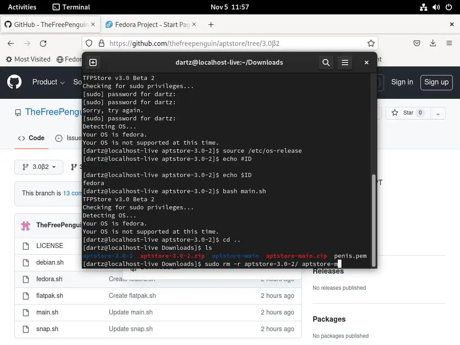
Task: Click the Update main.sh commit message
Action: point(131,313)
